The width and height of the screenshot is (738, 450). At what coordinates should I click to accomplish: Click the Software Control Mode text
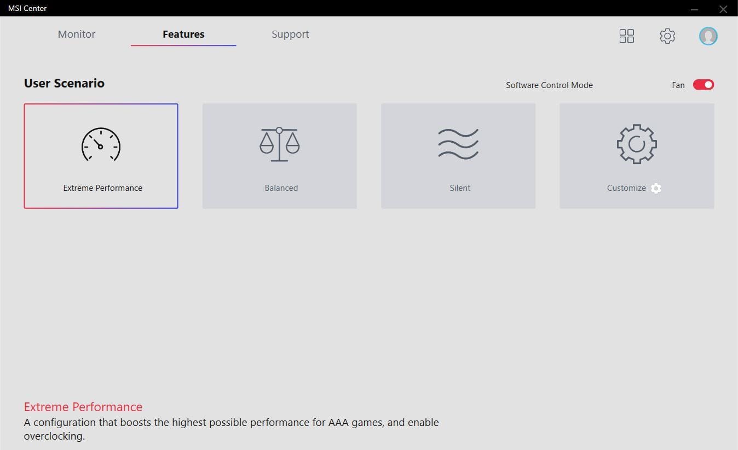(549, 85)
